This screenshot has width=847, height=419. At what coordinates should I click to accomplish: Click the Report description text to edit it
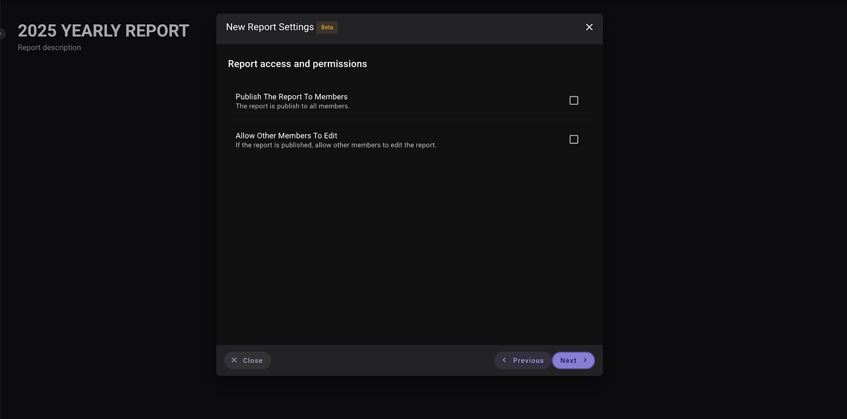49,47
